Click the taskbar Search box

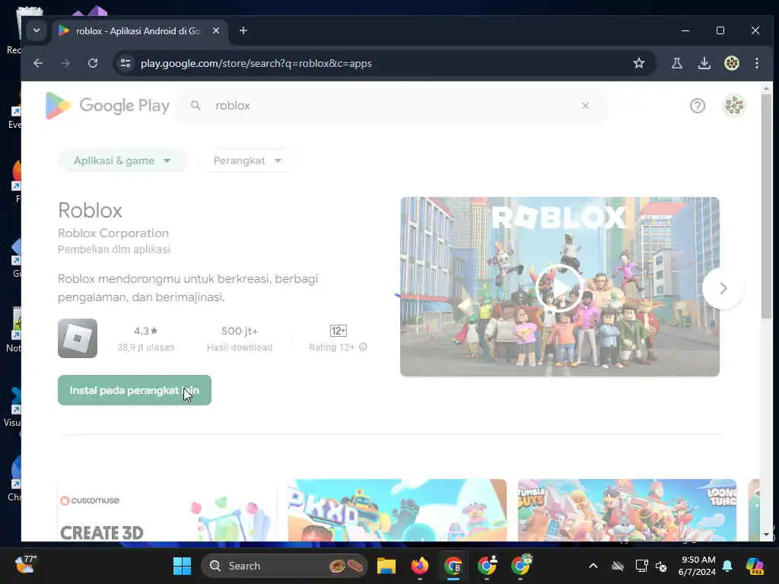285,566
